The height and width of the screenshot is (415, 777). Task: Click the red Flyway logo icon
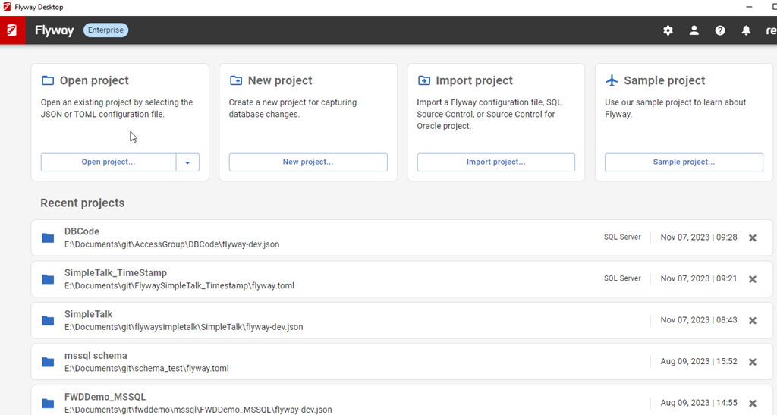click(x=12, y=30)
